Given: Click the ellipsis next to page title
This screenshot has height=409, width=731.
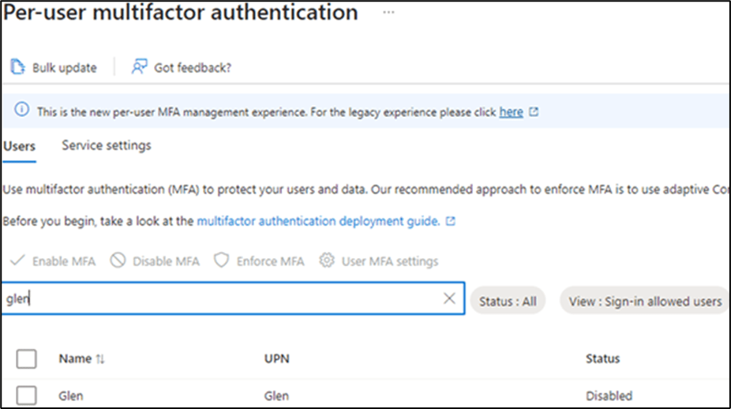Looking at the screenshot, I should pyautogui.click(x=388, y=13).
